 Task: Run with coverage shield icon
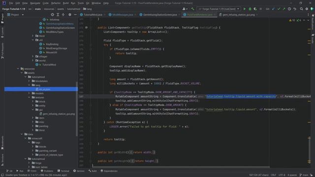[255, 9]
